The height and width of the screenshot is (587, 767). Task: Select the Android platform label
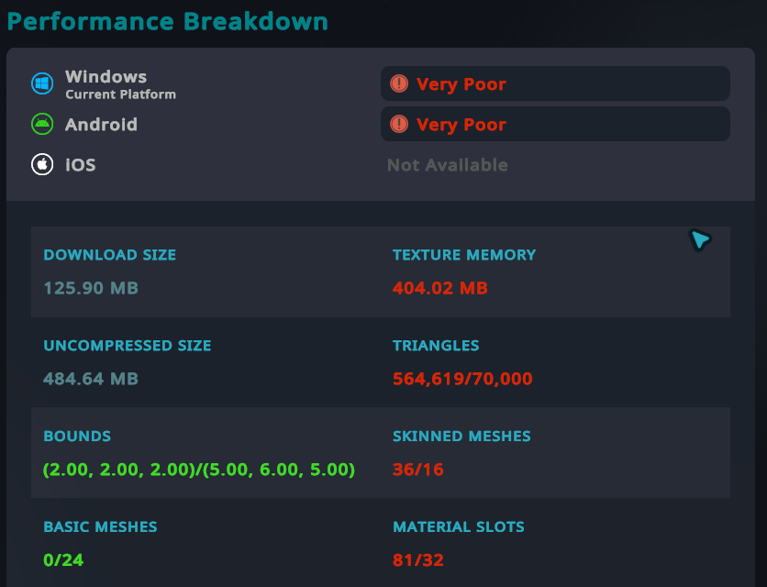click(x=101, y=125)
